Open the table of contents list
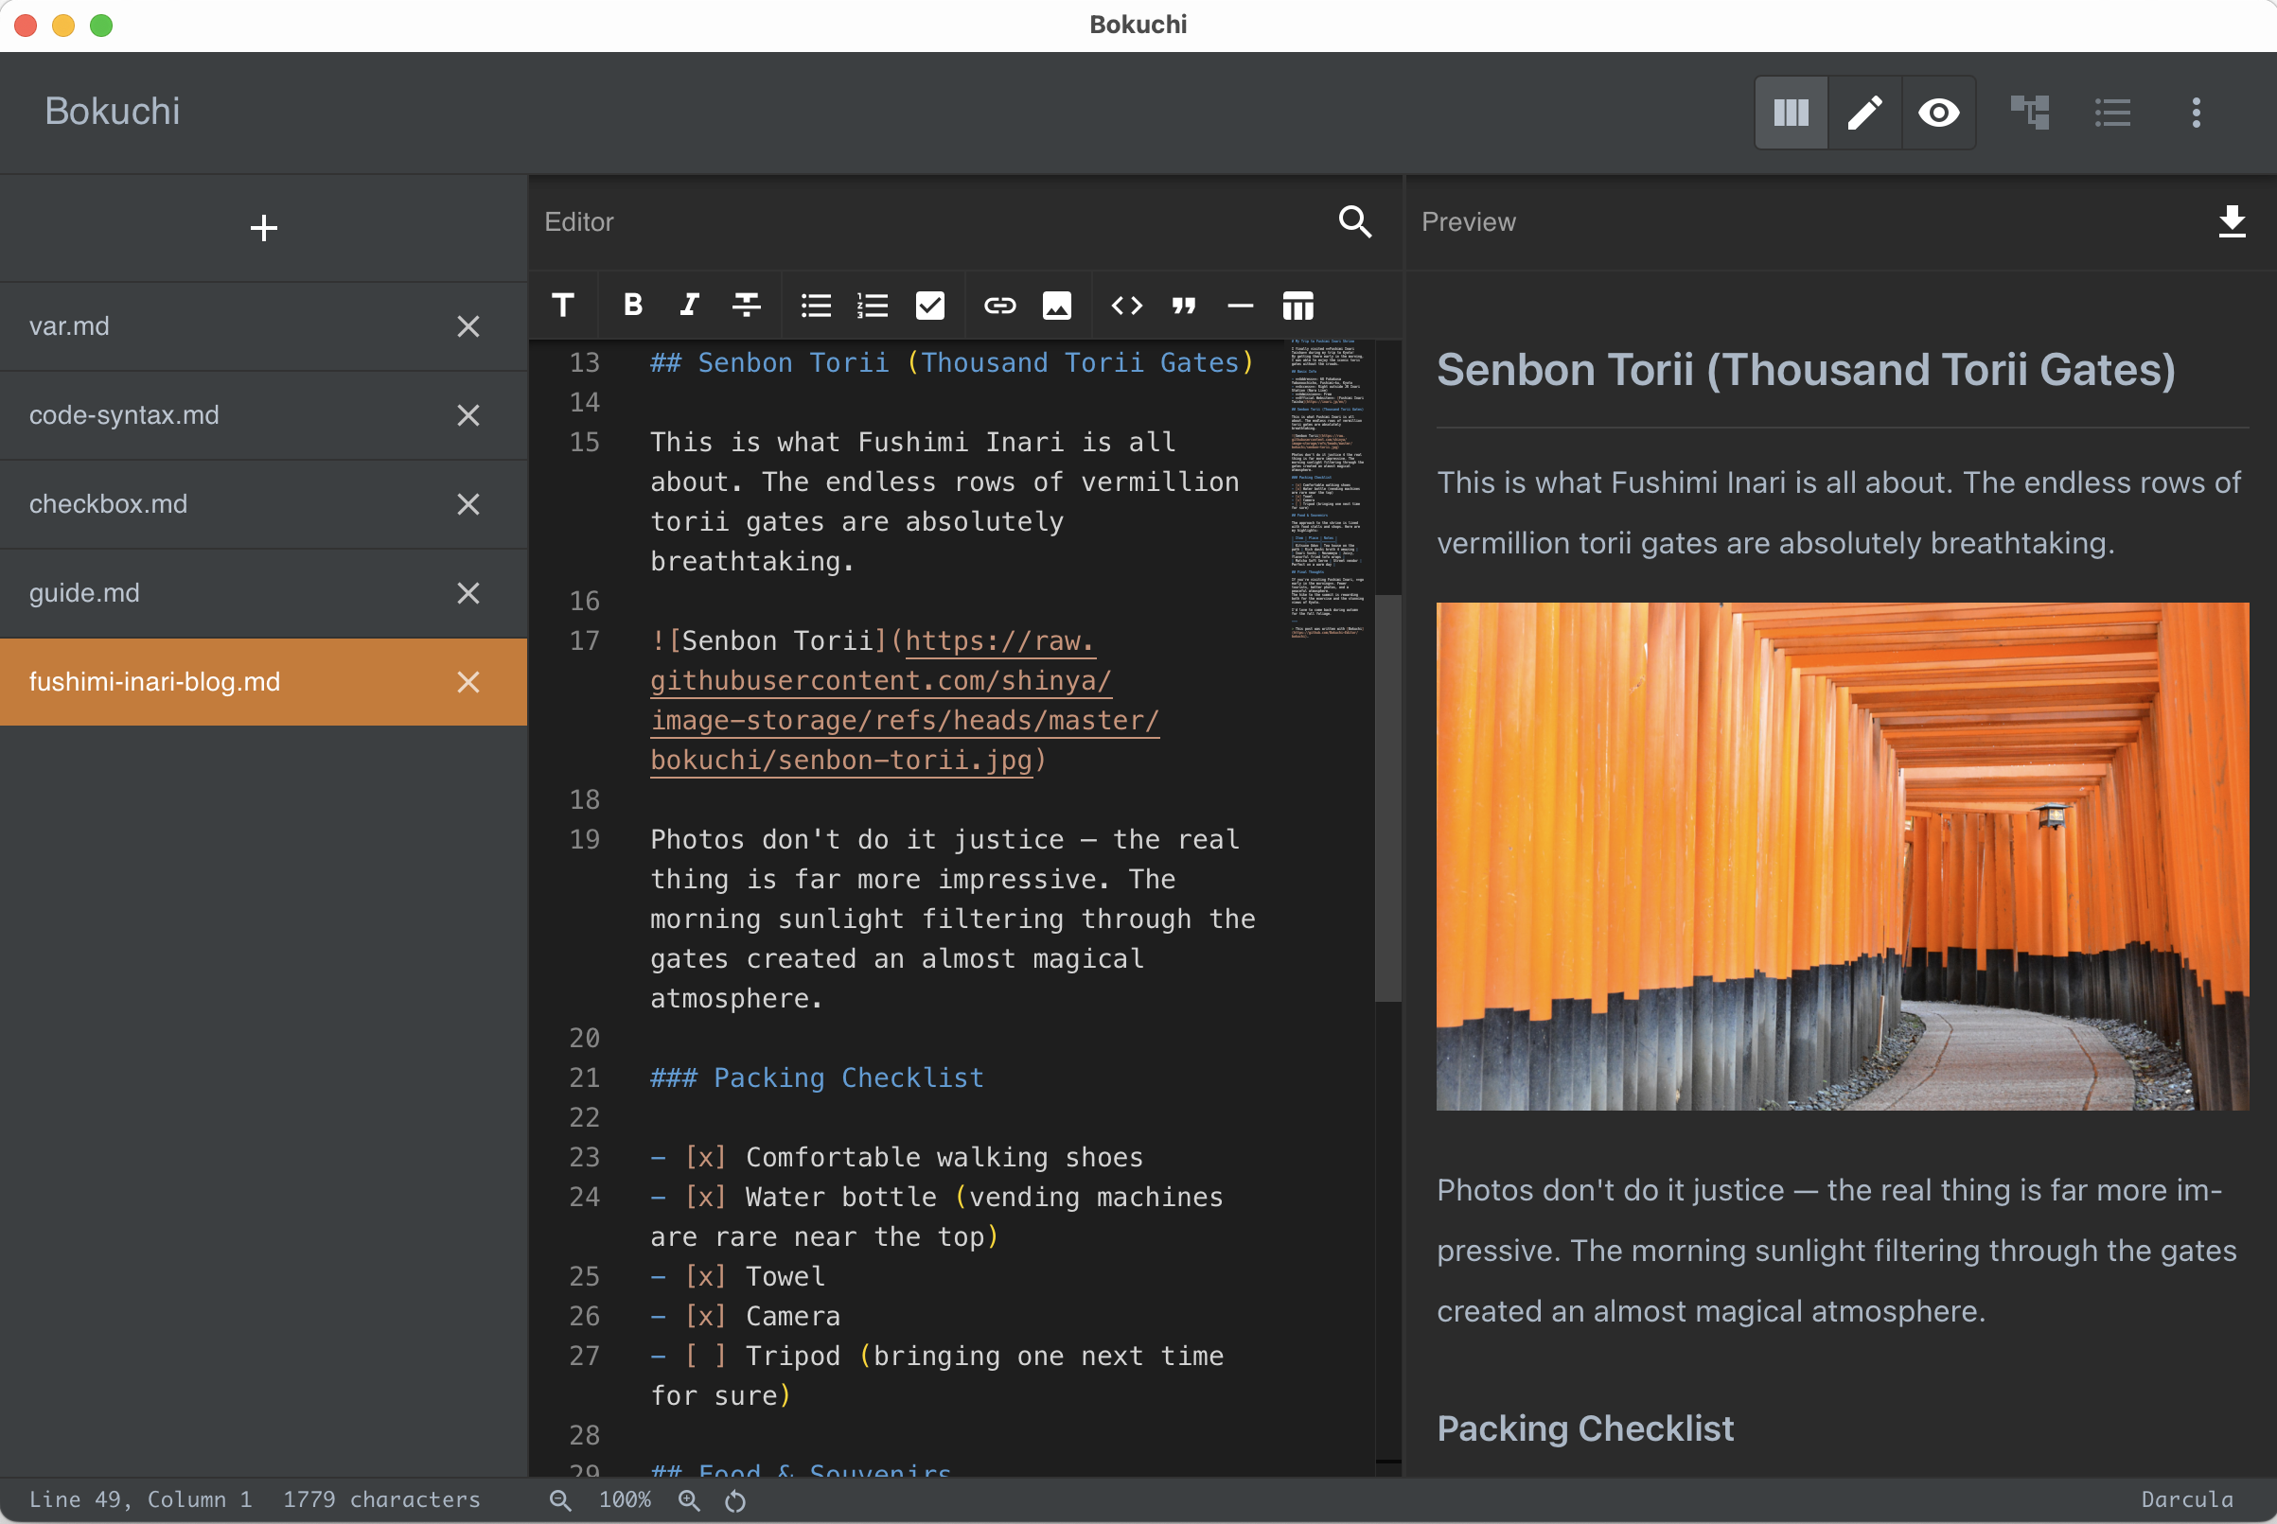This screenshot has height=1524, width=2277. pos(2112,113)
